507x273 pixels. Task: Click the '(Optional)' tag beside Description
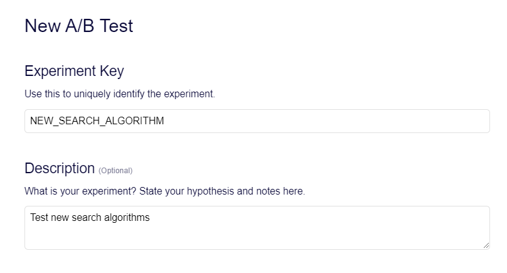[x=115, y=170]
